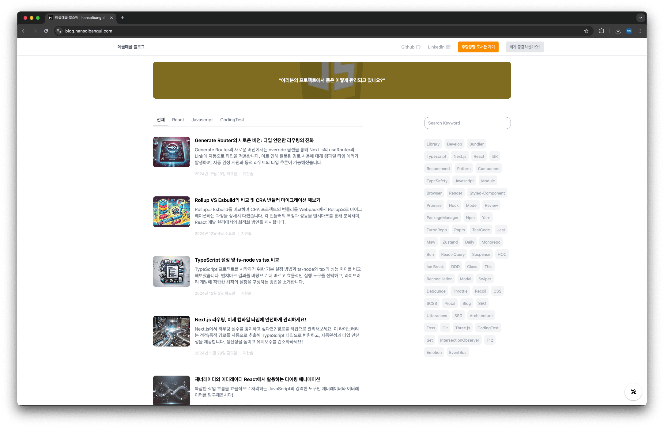Viewport: 664px width, 428px height.
Task: Open the floating tools button at bottom right
Action: (633, 392)
